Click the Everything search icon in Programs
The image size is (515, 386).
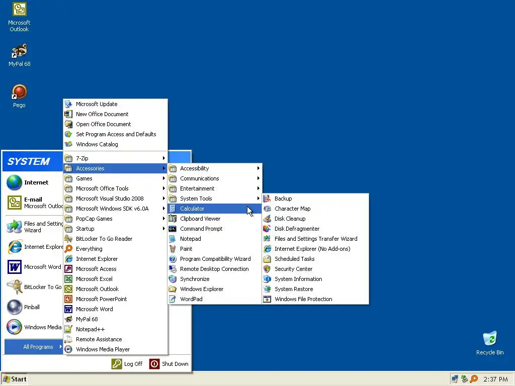(68, 249)
